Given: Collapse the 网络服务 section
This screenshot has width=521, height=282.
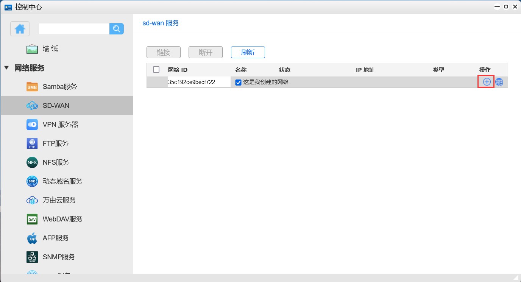Looking at the screenshot, I should [x=6, y=68].
